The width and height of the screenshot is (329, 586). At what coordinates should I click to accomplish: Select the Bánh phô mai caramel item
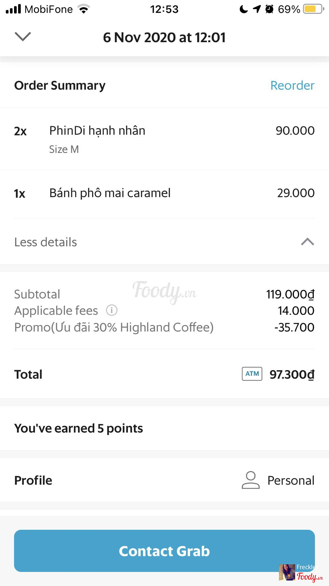[110, 193]
